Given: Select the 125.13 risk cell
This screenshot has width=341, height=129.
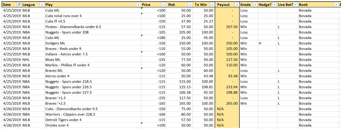Looking at the screenshot, I should (x=179, y=87).
